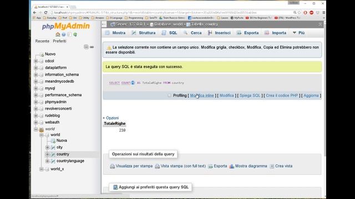355x199 pixels.
Task: Click the blue help icon under the logo
Action: click(64, 34)
